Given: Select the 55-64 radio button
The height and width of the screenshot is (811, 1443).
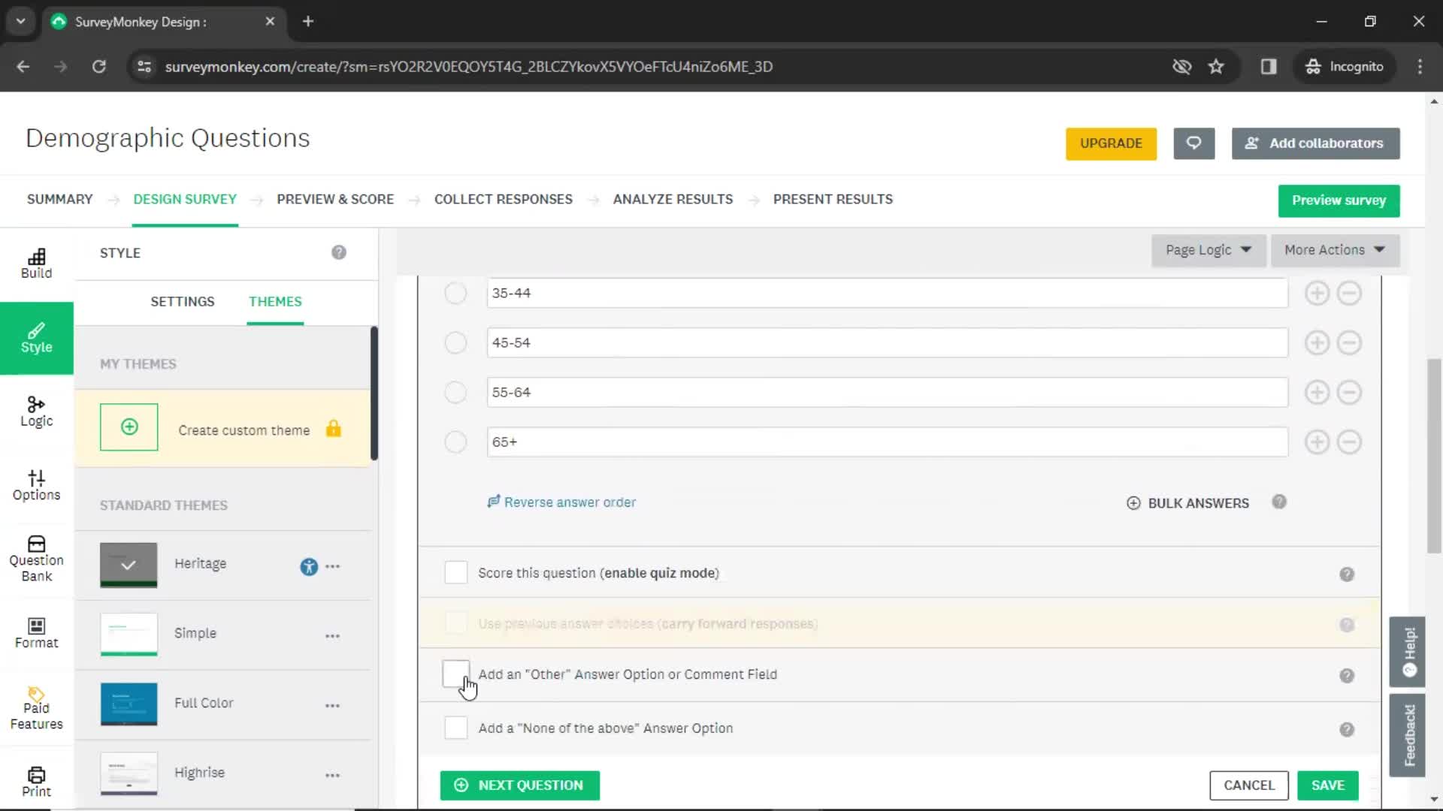Looking at the screenshot, I should tap(455, 392).
